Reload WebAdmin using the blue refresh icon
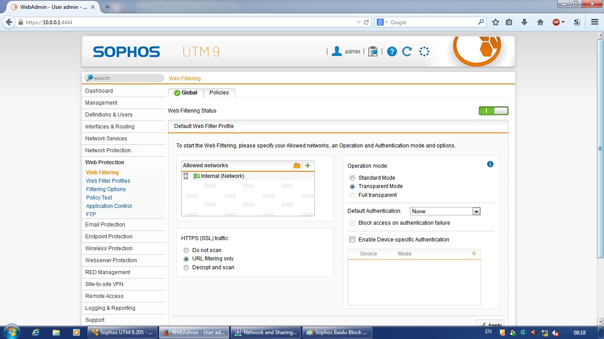Image resolution: width=604 pixels, height=339 pixels. [407, 52]
